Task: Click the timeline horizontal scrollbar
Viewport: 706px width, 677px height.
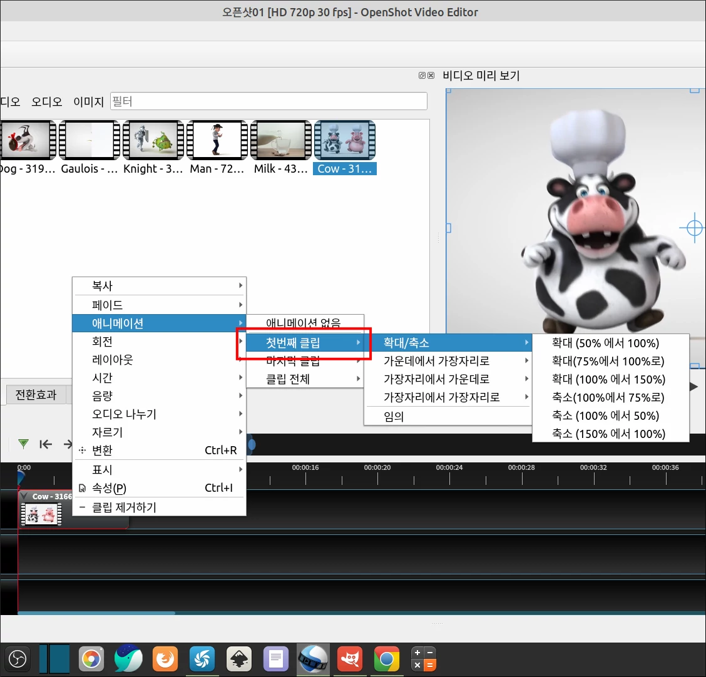Action: pos(96,613)
